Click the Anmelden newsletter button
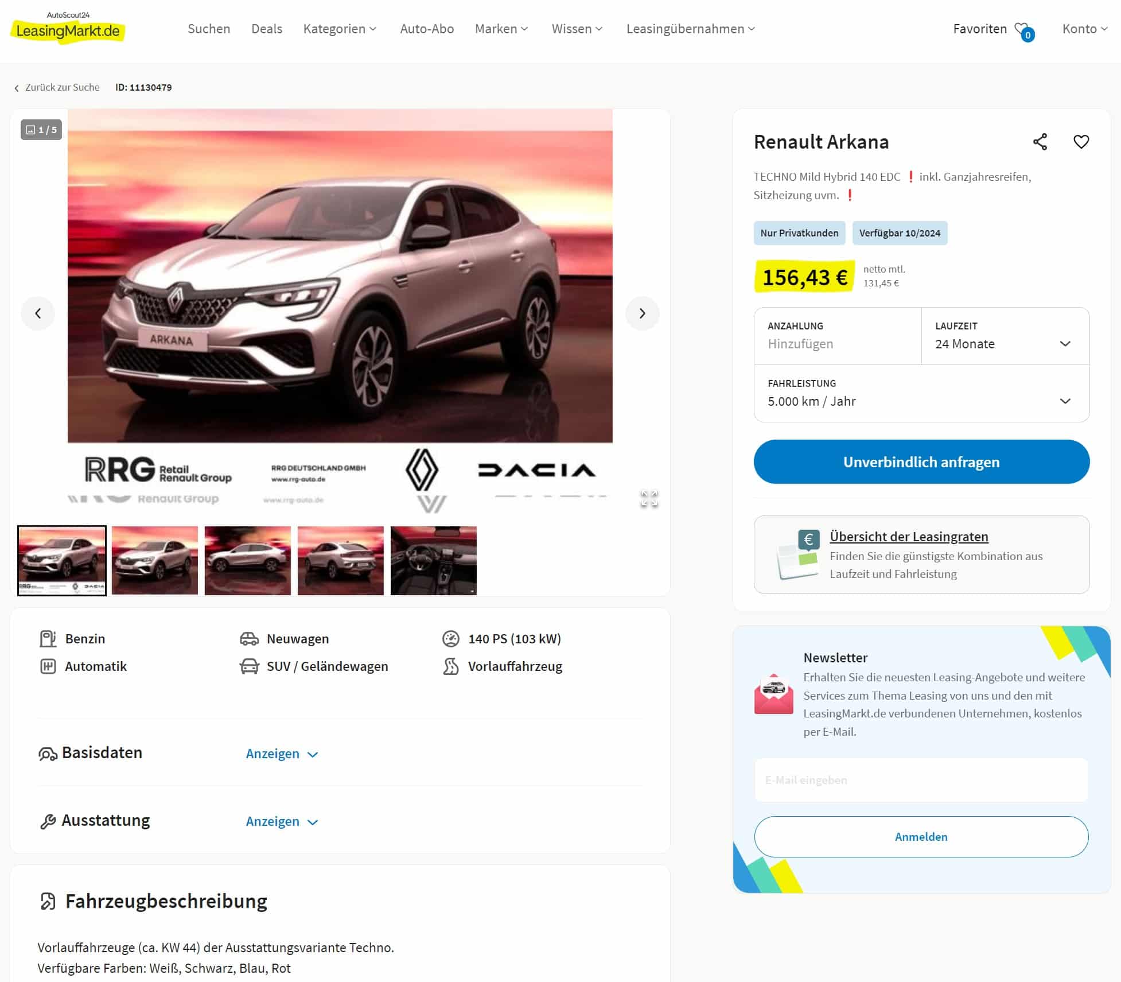The image size is (1121, 982). click(921, 837)
